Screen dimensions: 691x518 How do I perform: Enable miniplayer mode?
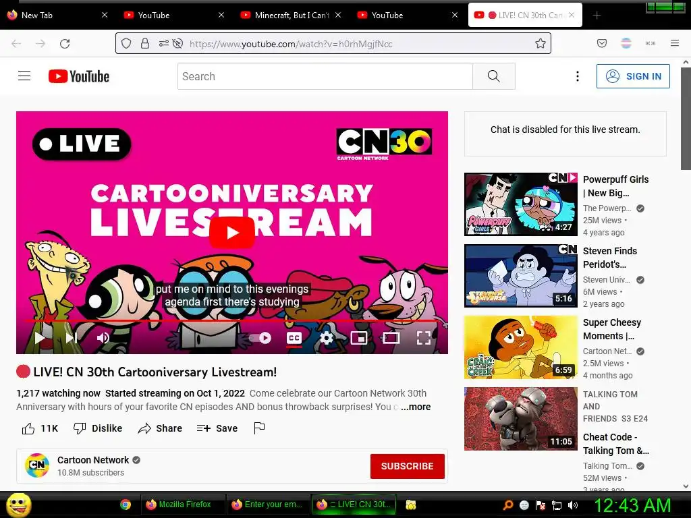tap(359, 338)
